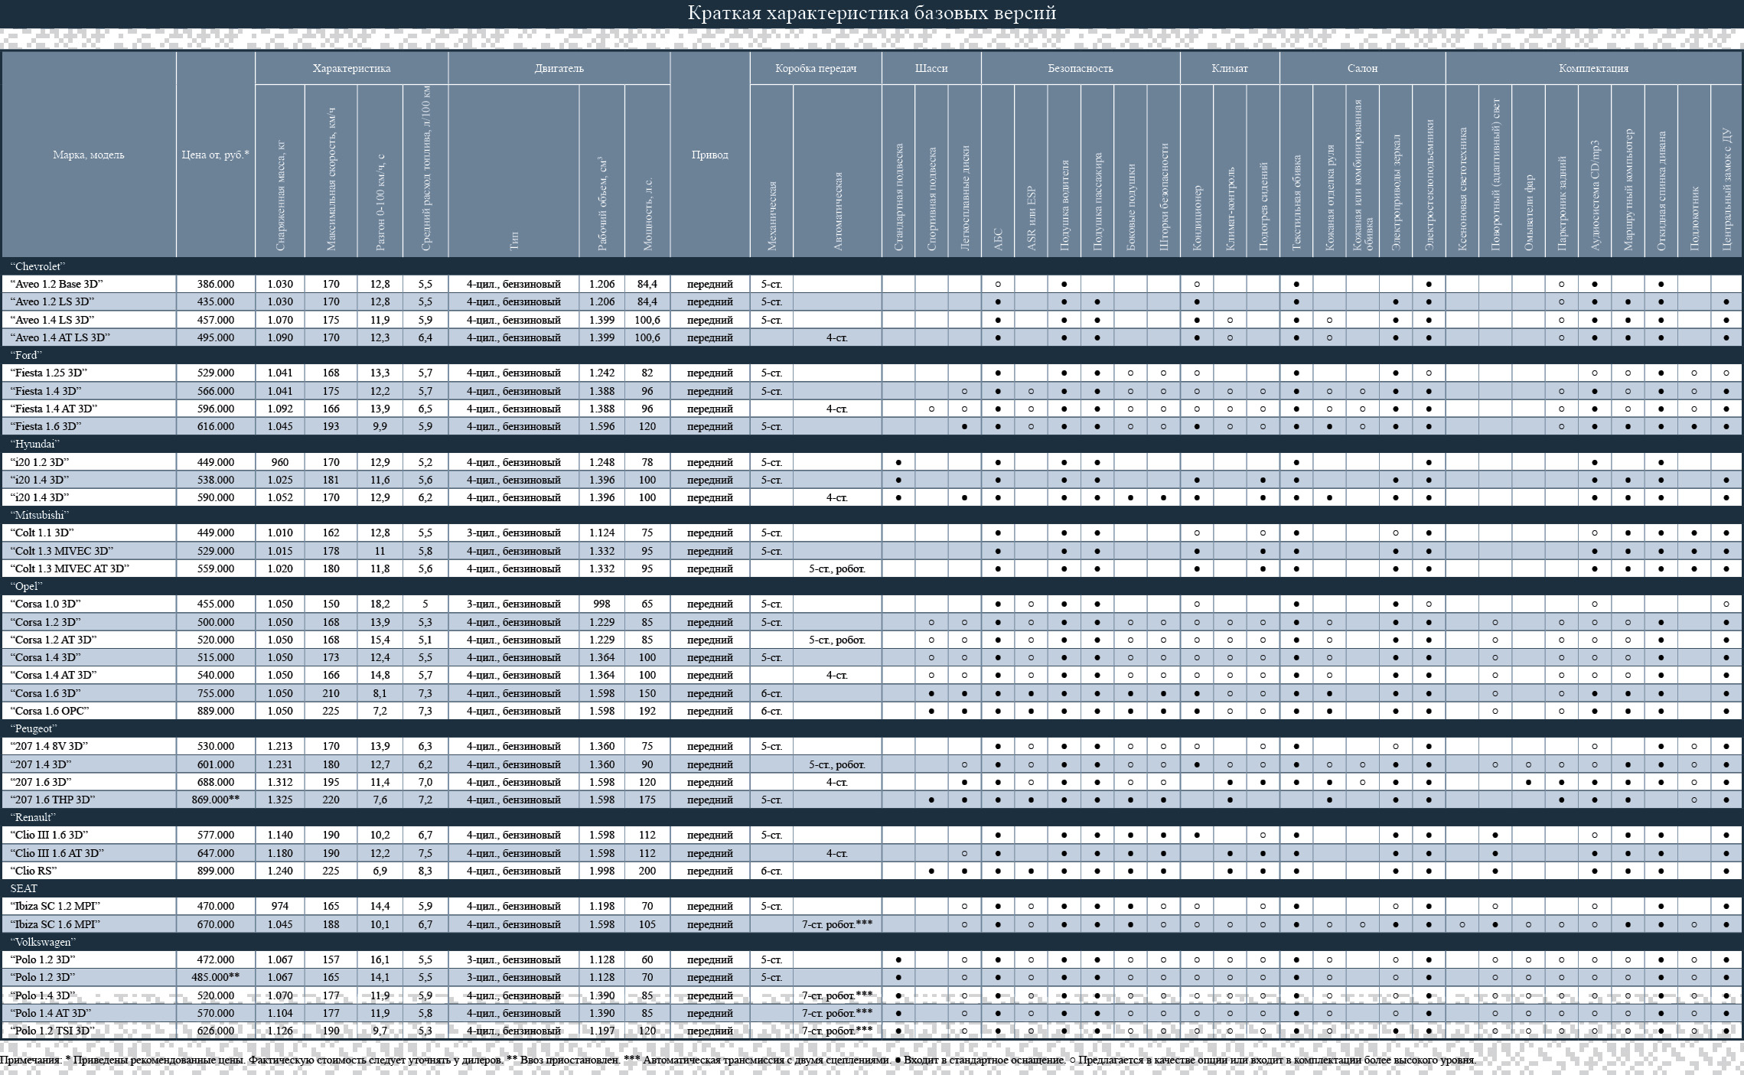Image resolution: width=1744 pixels, height=1075 pixels.
Task: Select the “i20 1.2 3D” model cell
Action: [x=89, y=462]
